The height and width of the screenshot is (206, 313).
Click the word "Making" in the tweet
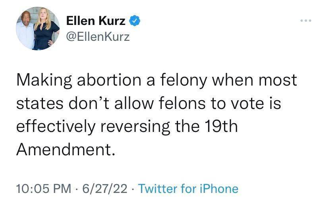point(42,80)
